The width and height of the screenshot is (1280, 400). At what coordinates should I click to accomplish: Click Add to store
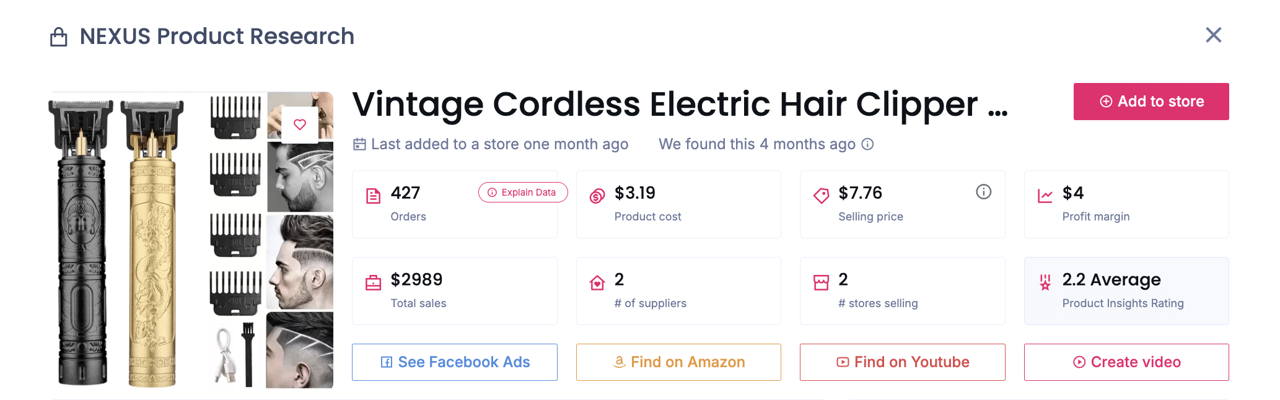pyautogui.click(x=1151, y=101)
